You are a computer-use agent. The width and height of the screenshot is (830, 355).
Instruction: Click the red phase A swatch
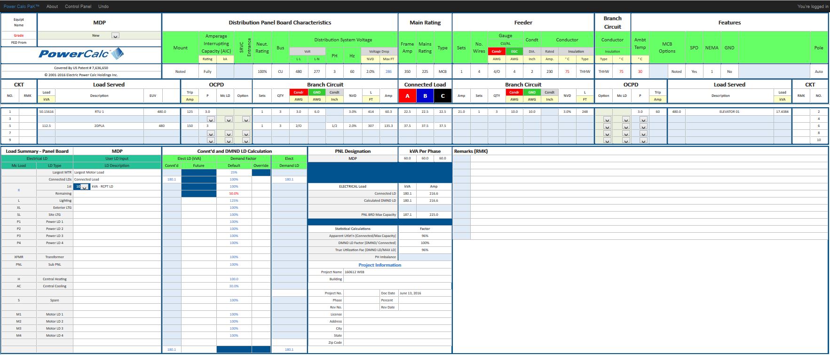click(x=407, y=96)
